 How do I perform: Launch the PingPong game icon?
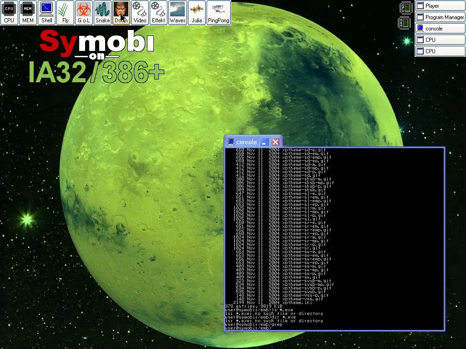218,12
